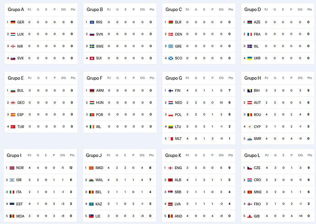This screenshot has height=224, width=316.
Task: Open the Grupo A heading
Action: 16,9
